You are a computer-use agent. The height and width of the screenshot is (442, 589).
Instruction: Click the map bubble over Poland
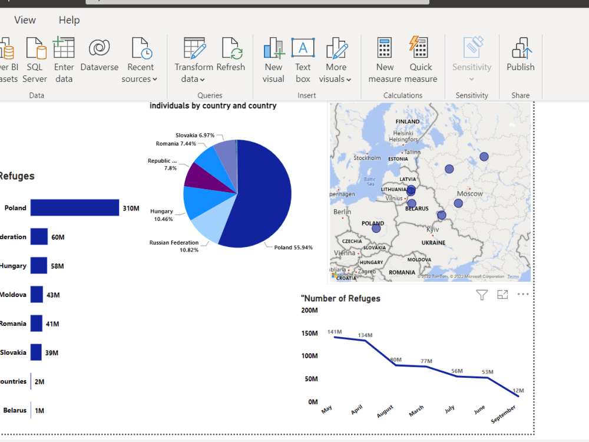pyautogui.click(x=376, y=227)
